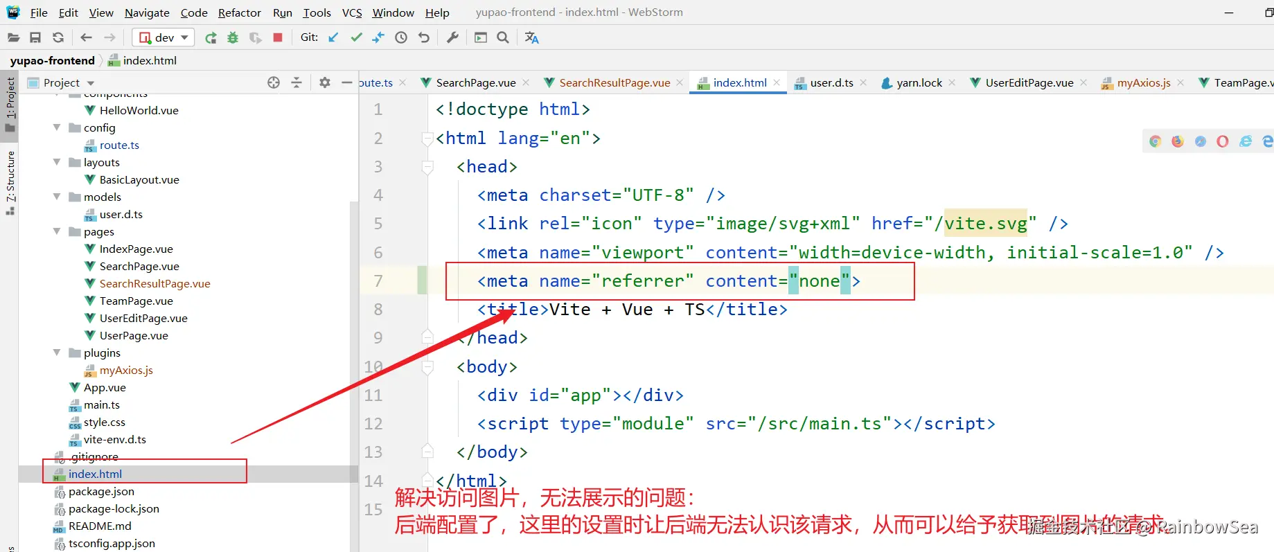Screen dimensions: 1274x552
Task: Commit changes with checkmark icon
Action: 356,37
